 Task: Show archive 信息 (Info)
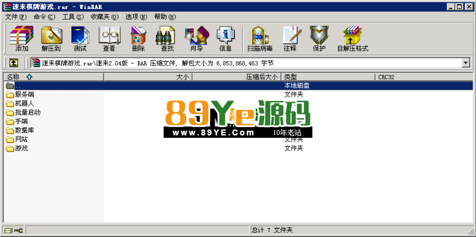pyautogui.click(x=226, y=39)
